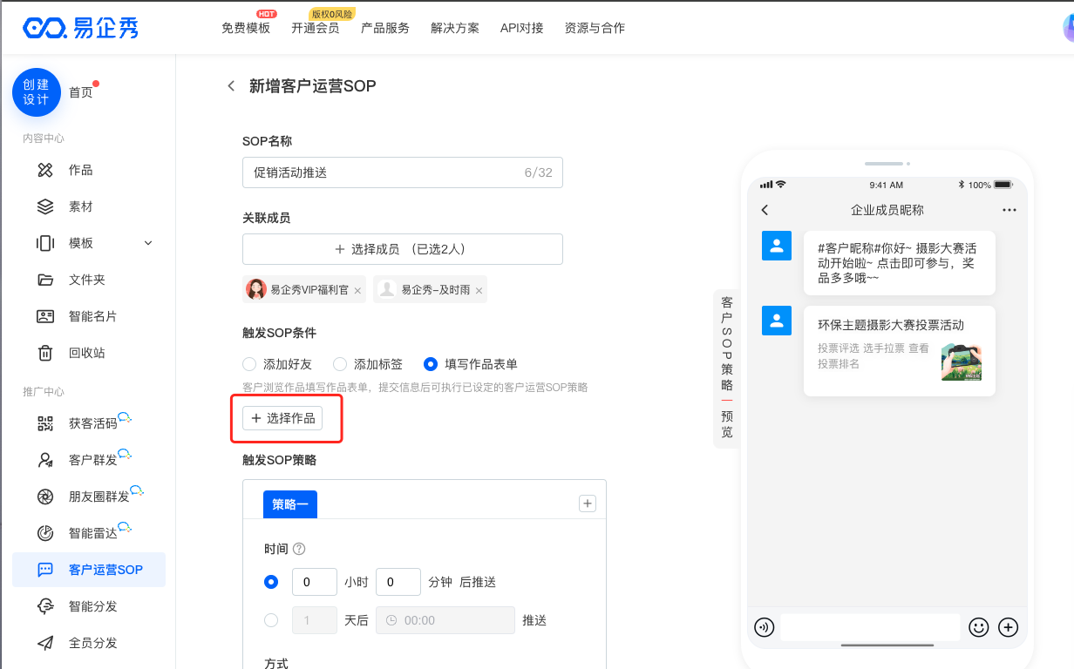Image resolution: width=1074 pixels, height=669 pixels.
Task: Select the 添加标签 trigger condition
Action: tap(340, 364)
